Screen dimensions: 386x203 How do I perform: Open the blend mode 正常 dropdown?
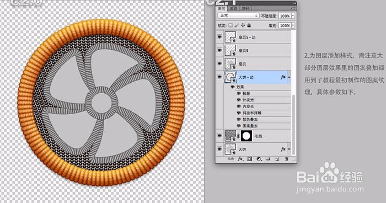click(238, 16)
